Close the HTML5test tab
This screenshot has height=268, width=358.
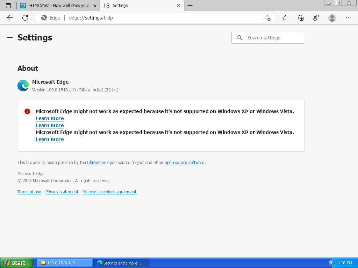point(95,6)
